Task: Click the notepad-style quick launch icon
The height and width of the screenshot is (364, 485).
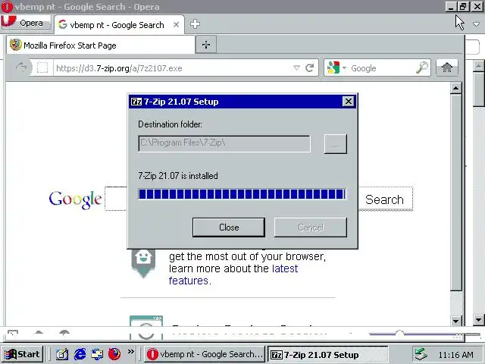Action: click(62, 354)
